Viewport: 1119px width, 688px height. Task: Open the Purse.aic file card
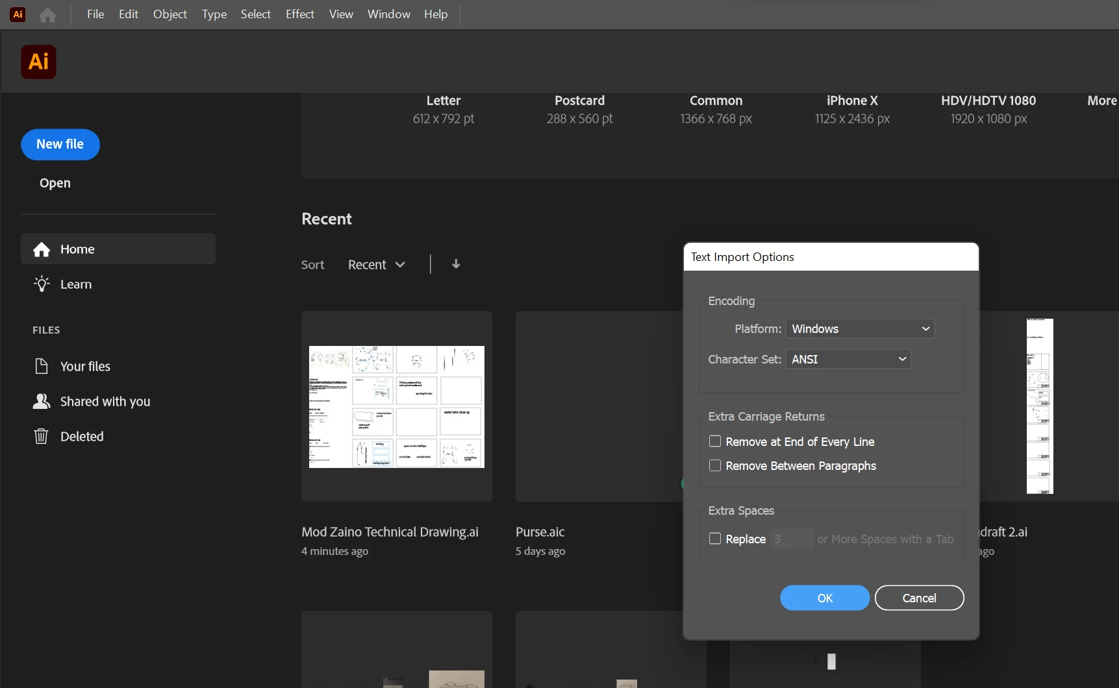point(599,406)
